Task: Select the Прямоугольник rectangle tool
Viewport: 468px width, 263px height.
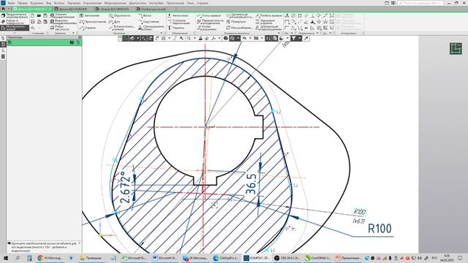Action: [x=93, y=22]
